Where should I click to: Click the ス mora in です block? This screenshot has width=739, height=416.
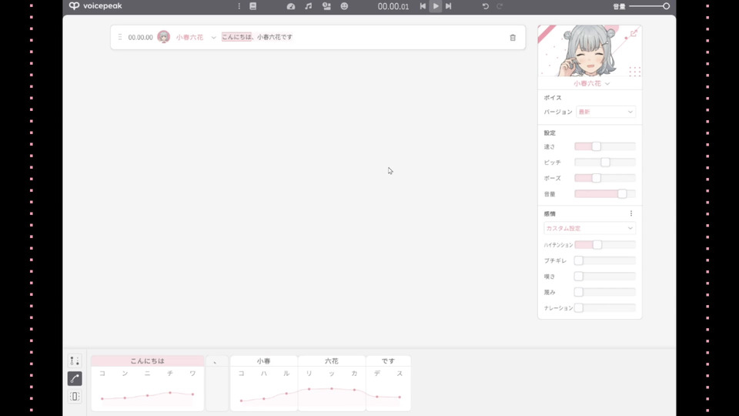coord(400,373)
